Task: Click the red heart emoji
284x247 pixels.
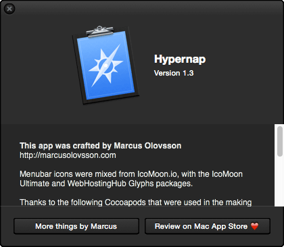Action: pos(255,226)
